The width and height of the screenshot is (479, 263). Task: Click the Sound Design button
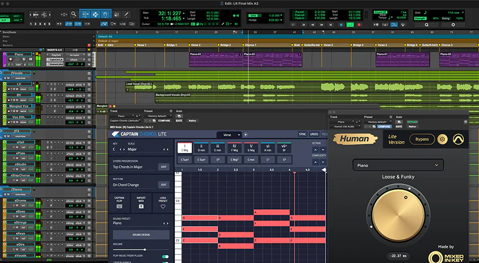pyautogui.click(x=141, y=235)
